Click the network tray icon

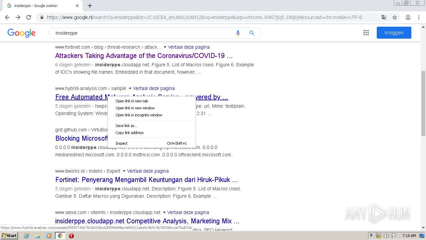tap(378, 236)
